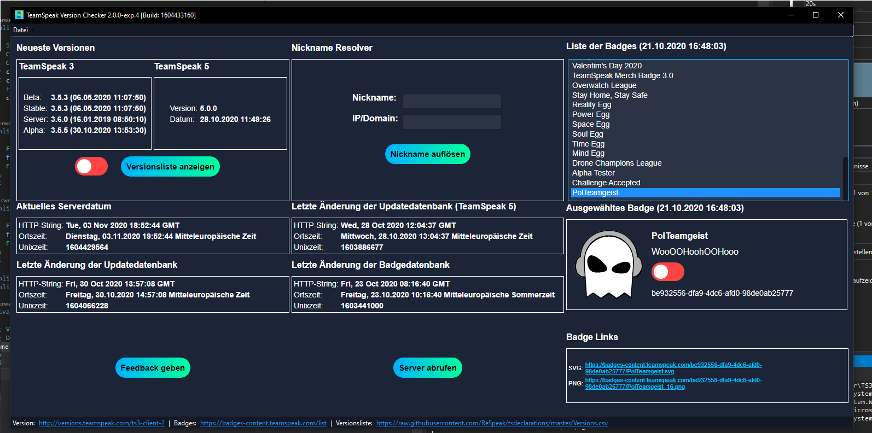Click the PolTeamgeist ghost badge image
The height and width of the screenshot is (433, 872).
(x=608, y=265)
